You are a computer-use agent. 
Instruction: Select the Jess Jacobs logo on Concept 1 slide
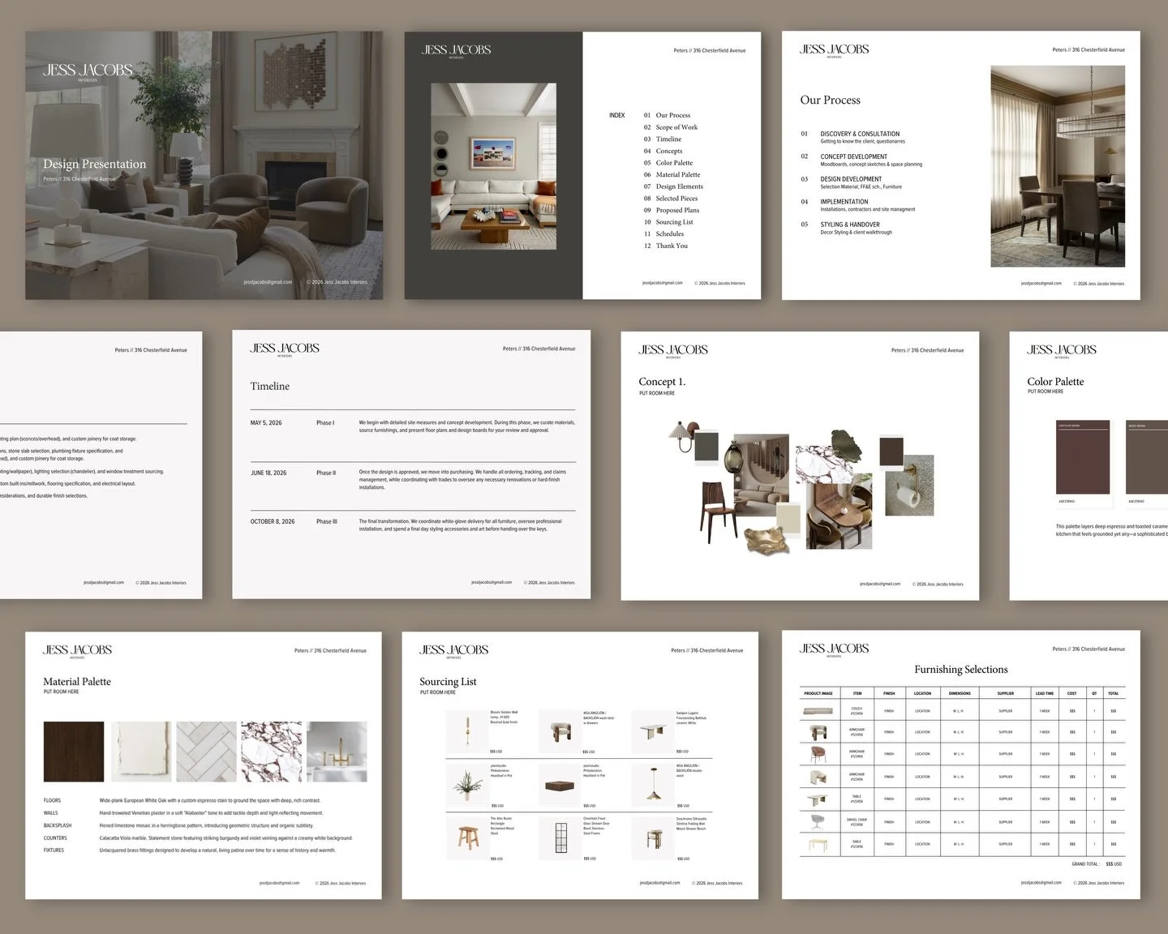[x=672, y=349]
